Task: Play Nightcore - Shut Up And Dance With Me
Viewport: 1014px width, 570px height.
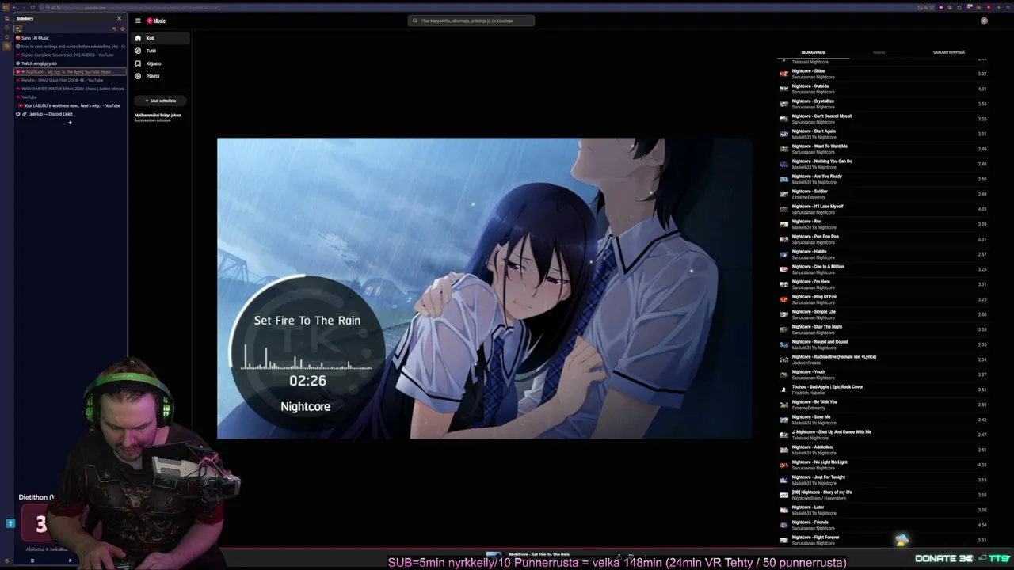Action: pyautogui.click(x=883, y=435)
